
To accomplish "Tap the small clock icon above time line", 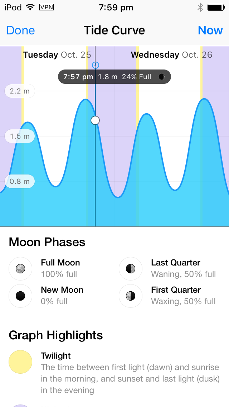I will pyautogui.click(x=96, y=65).
